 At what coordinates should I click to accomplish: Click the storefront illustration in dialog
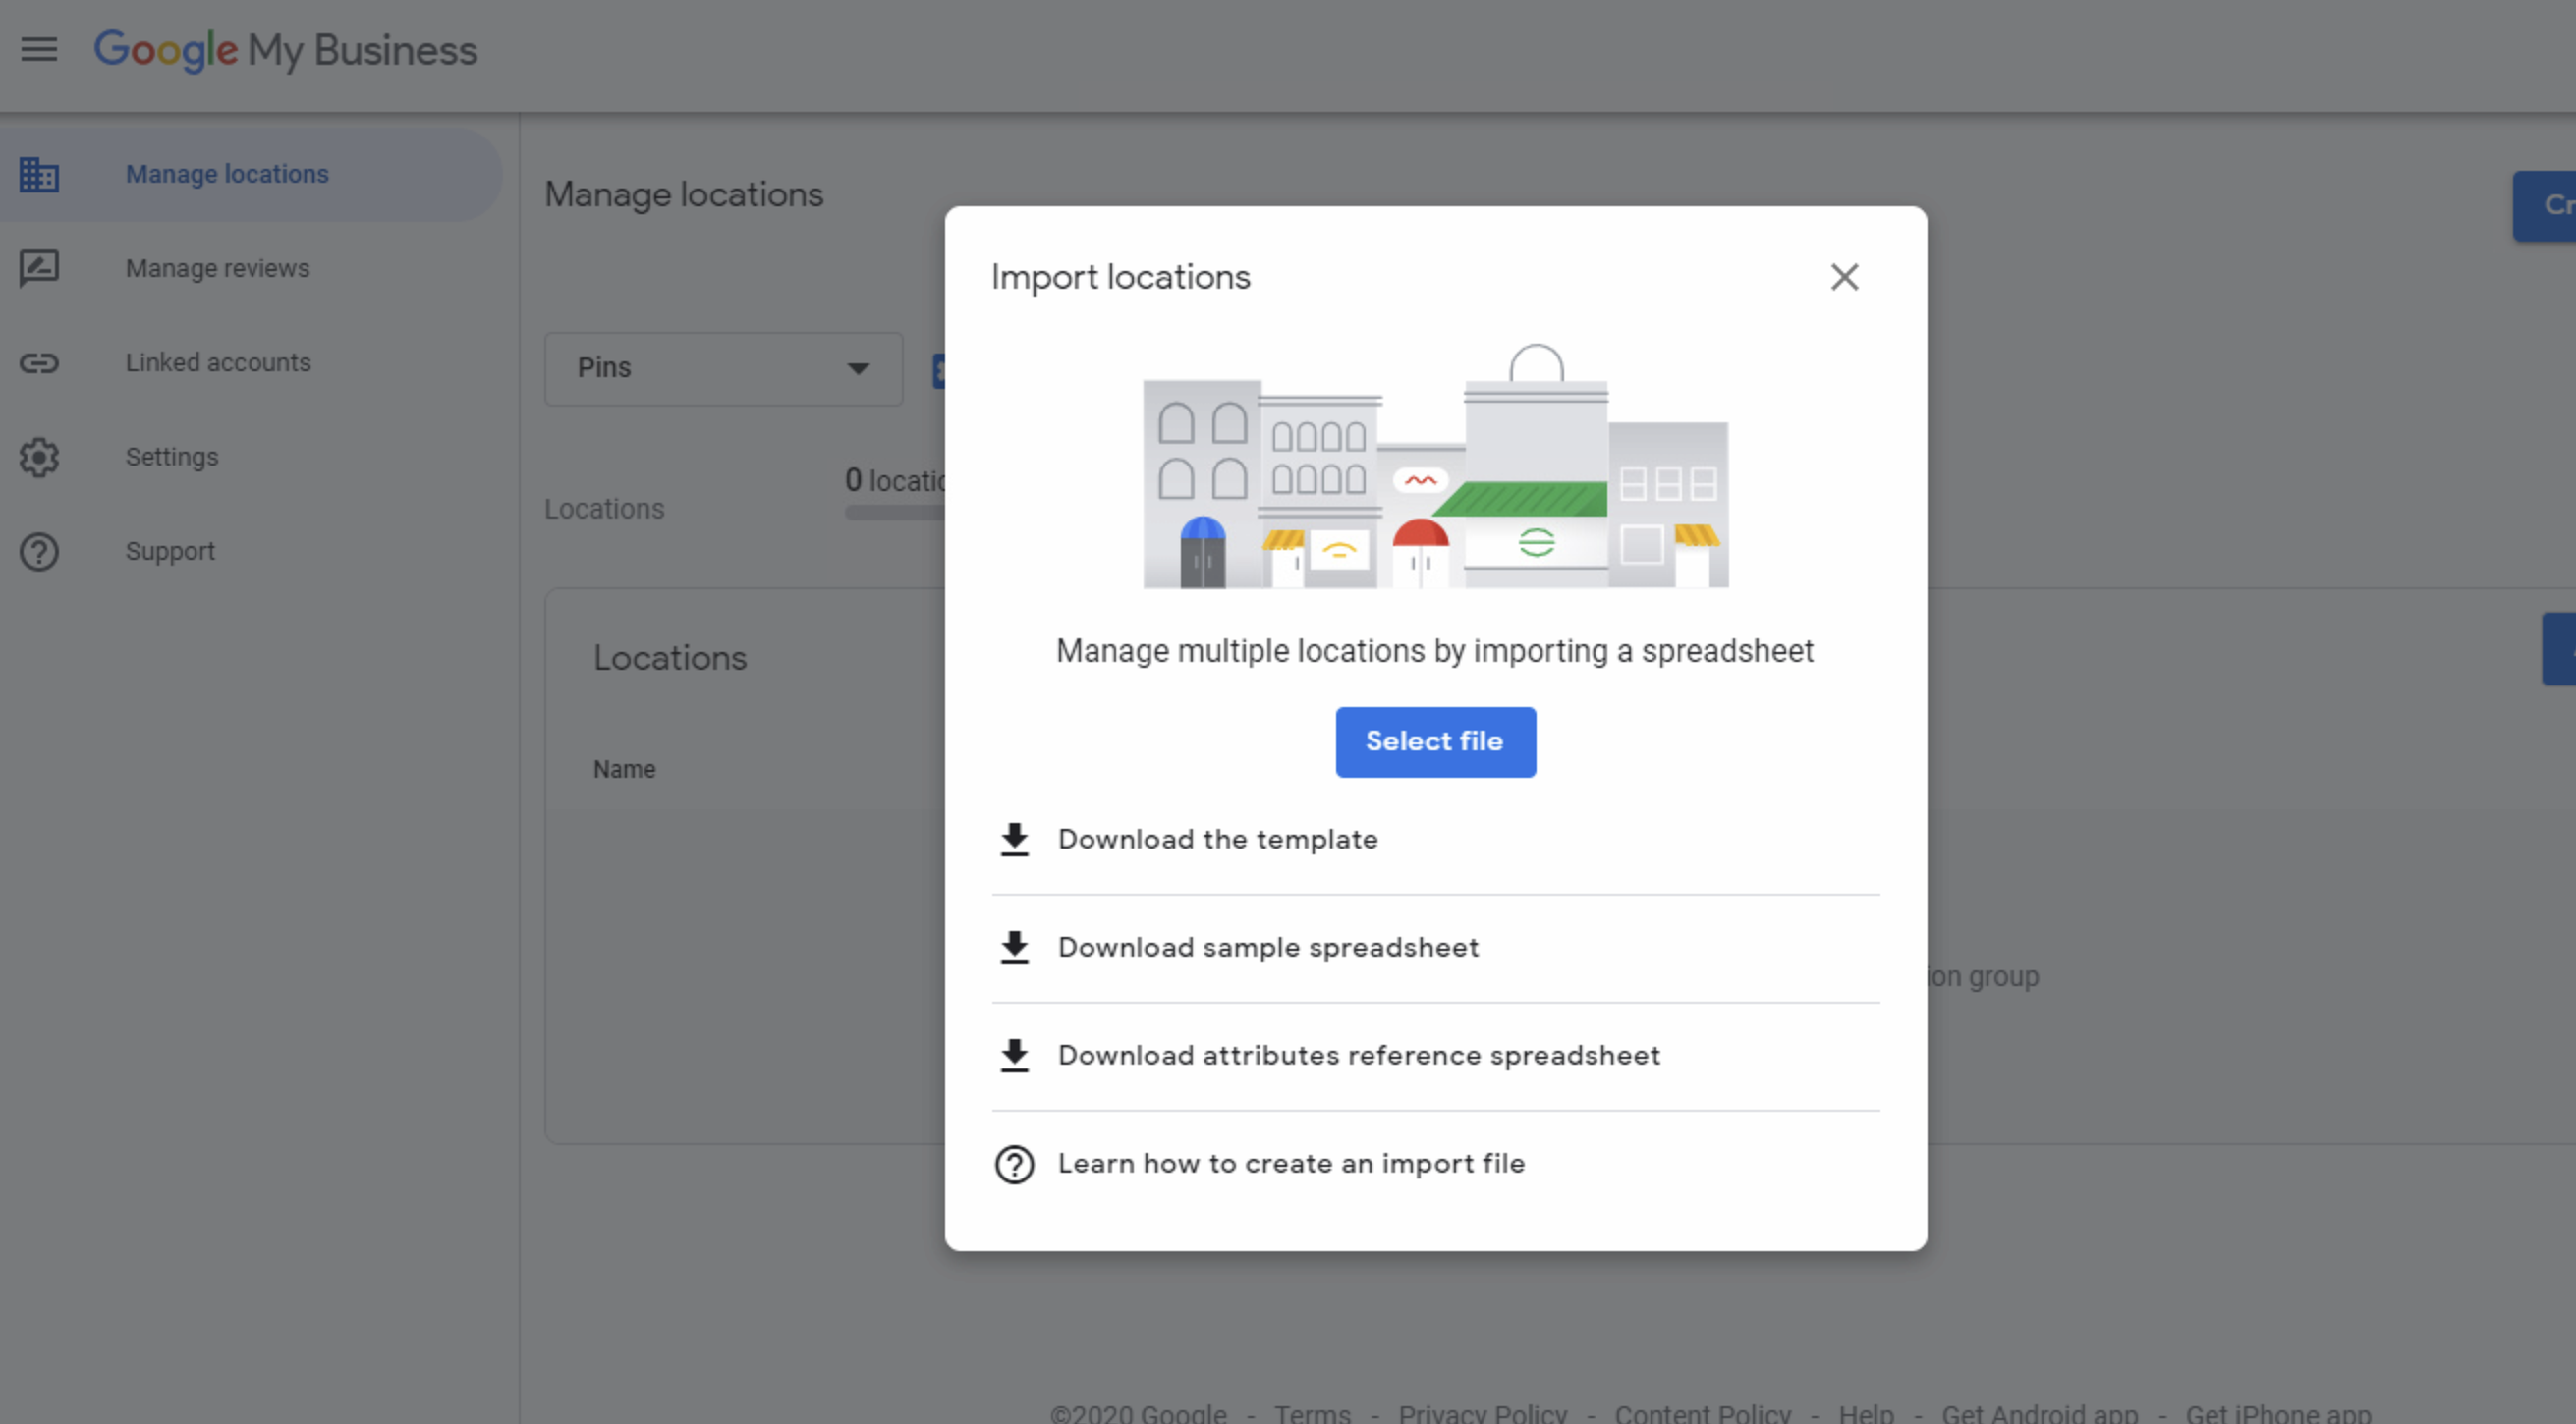(x=1435, y=466)
